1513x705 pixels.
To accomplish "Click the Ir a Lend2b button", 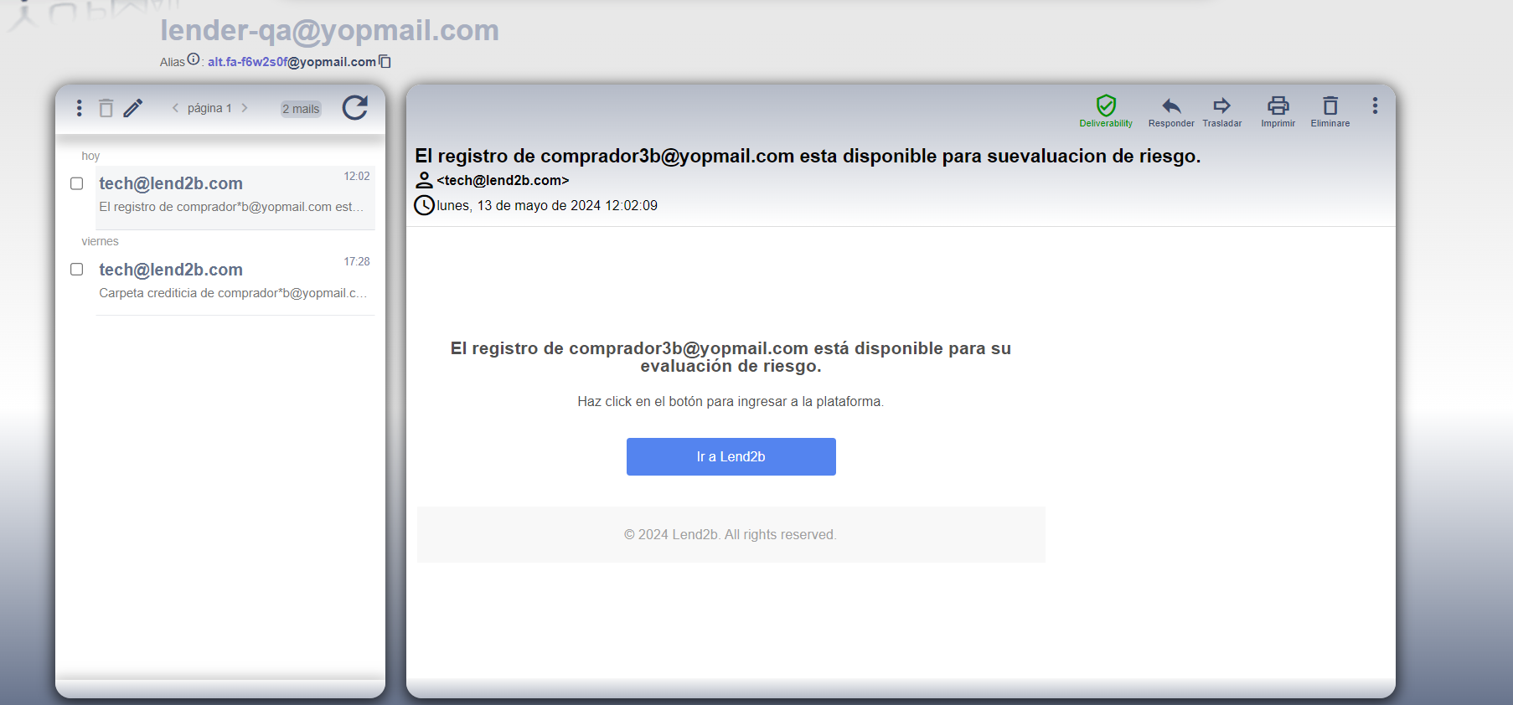I will pyautogui.click(x=731, y=456).
